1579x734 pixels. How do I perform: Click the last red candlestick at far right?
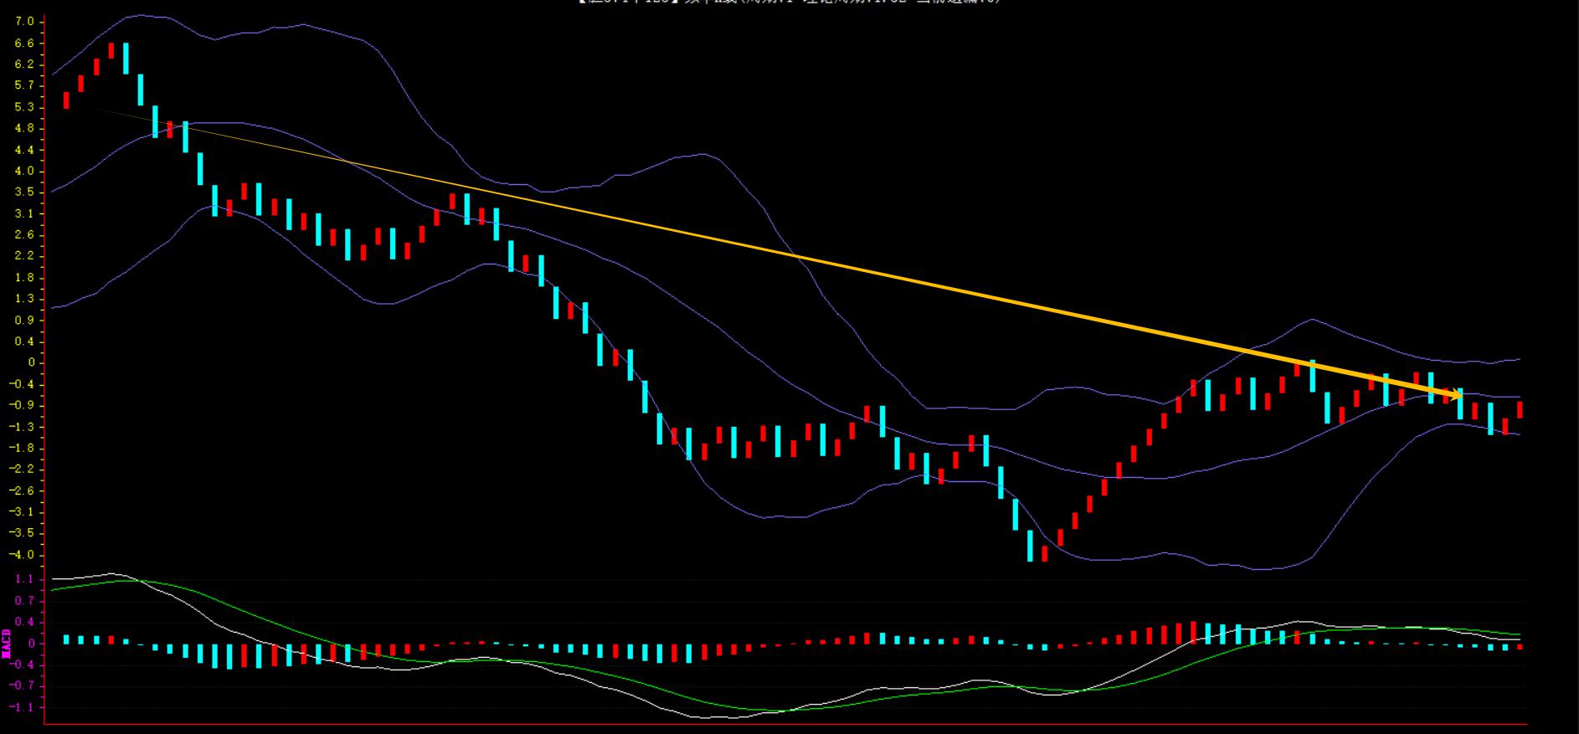pos(1520,409)
